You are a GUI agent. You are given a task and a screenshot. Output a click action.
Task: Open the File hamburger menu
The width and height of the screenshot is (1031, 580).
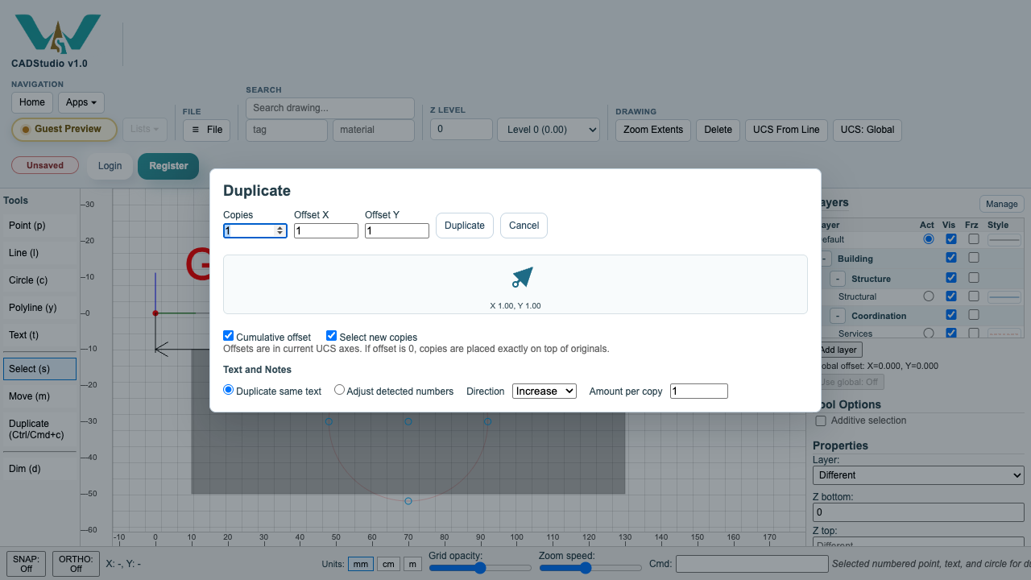click(206, 130)
